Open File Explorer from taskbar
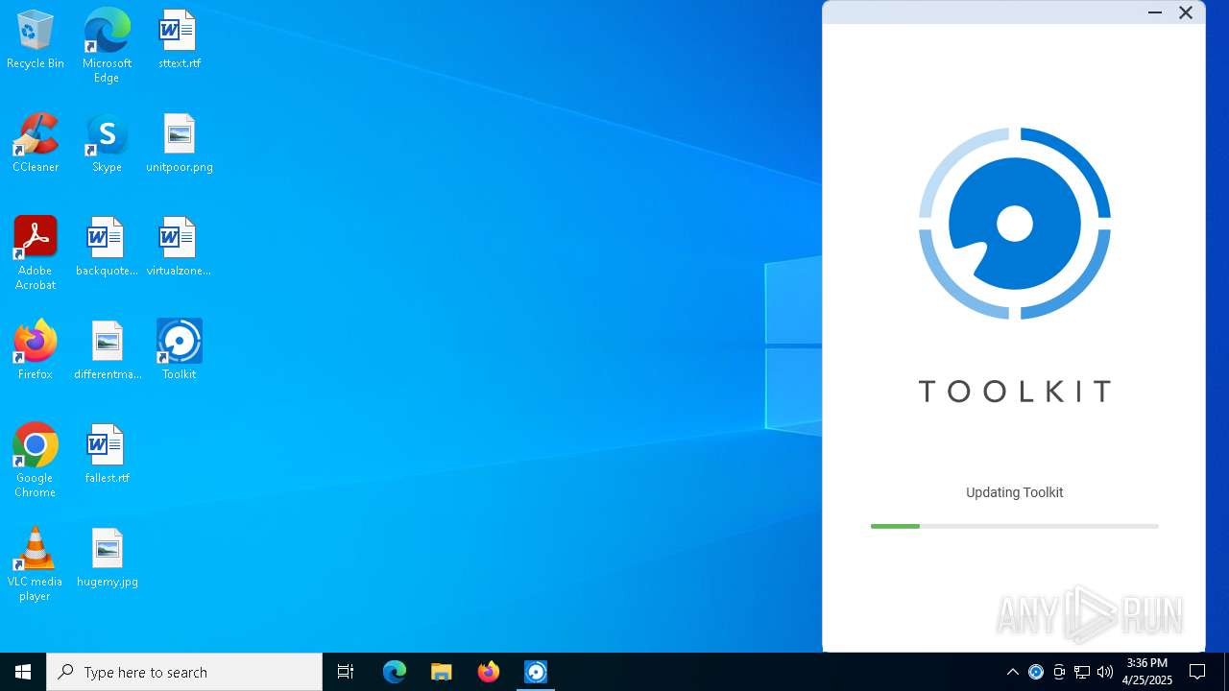1229x691 pixels. point(442,672)
